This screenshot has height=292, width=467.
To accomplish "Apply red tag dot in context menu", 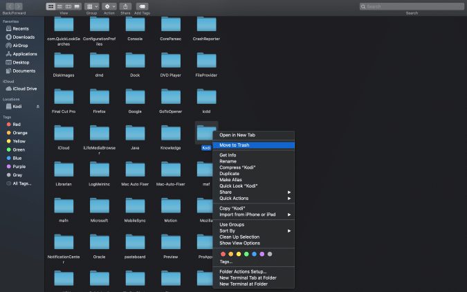I will click(223, 254).
